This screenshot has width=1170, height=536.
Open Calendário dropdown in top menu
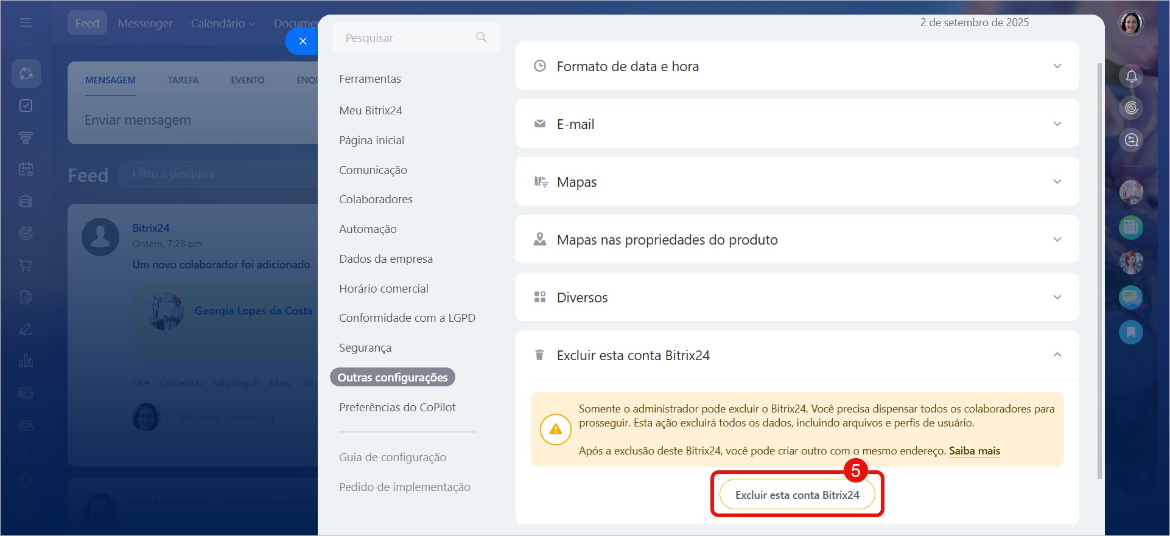(223, 23)
